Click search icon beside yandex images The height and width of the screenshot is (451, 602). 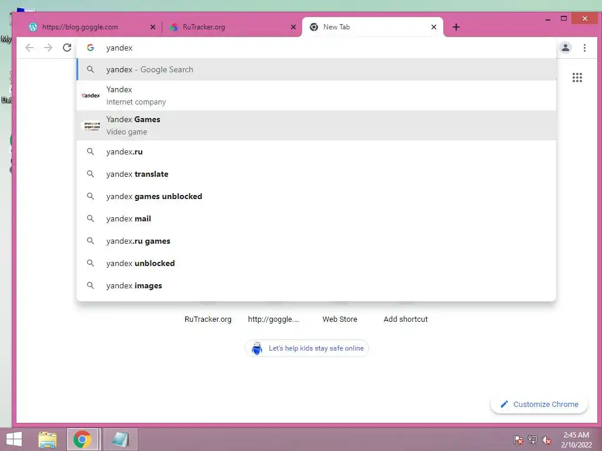tap(90, 286)
